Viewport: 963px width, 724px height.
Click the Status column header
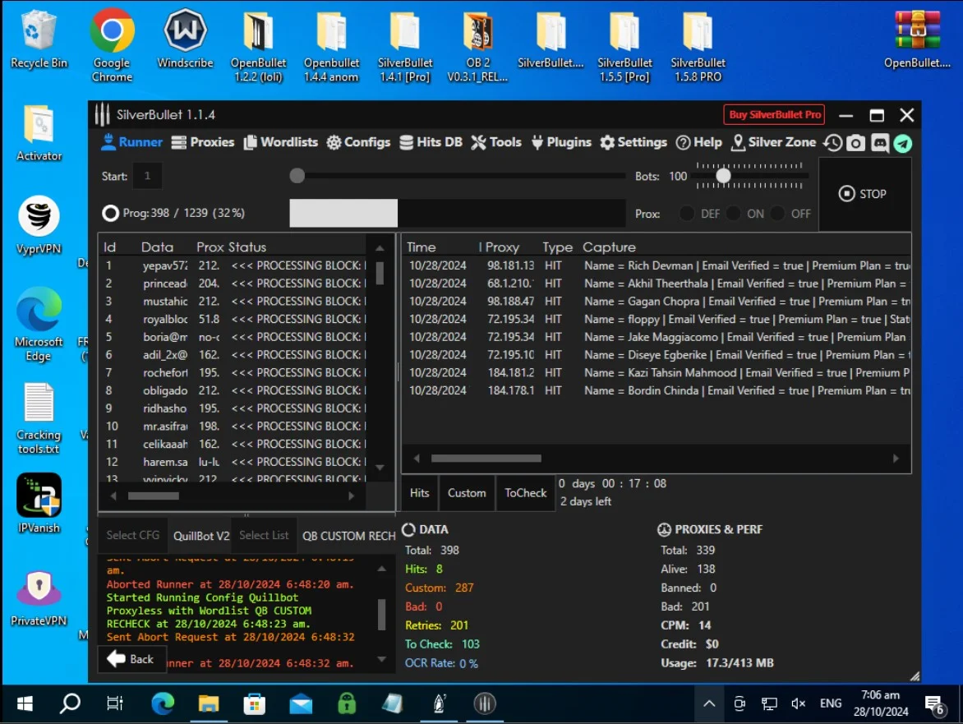pyautogui.click(x=247, y=247)
